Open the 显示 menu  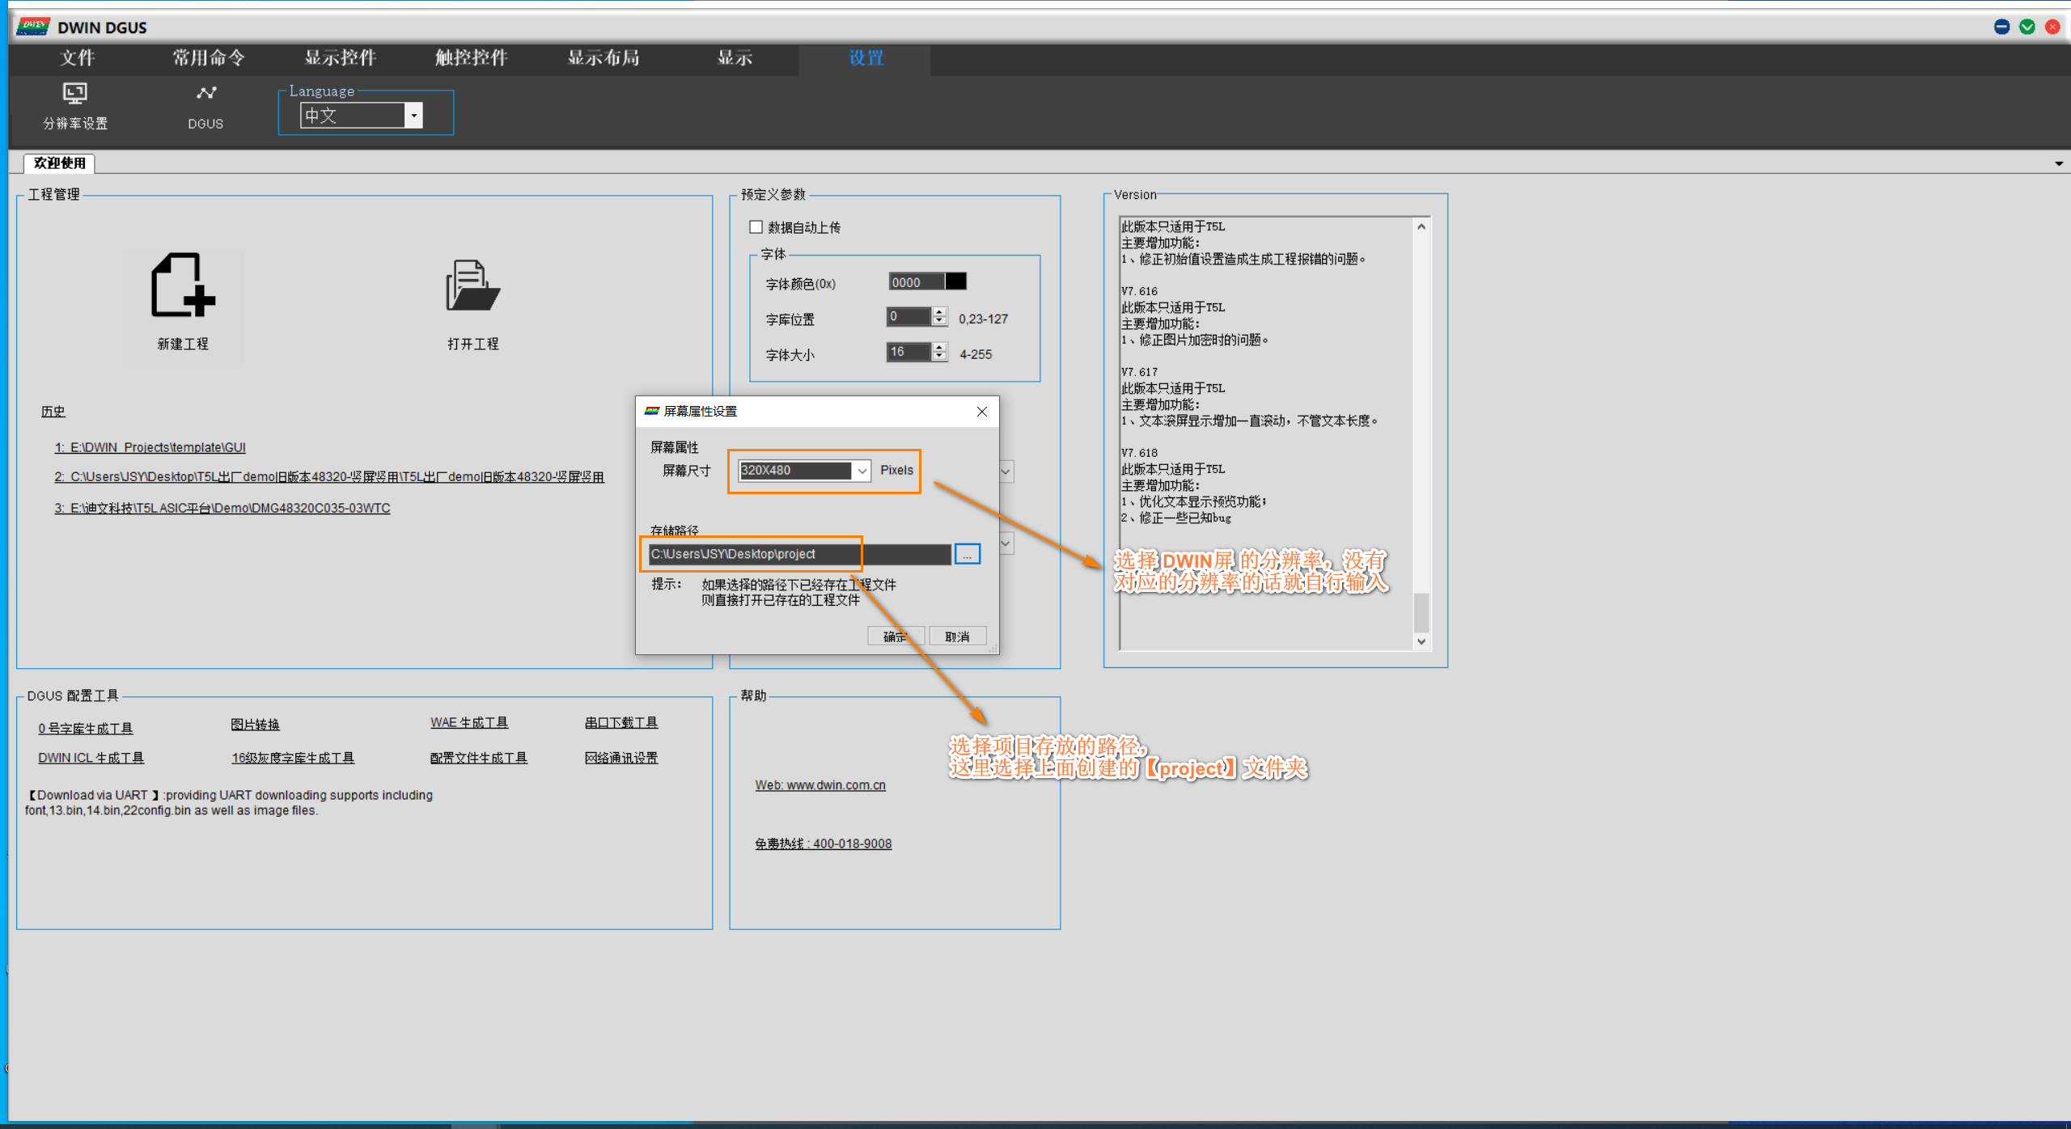coord(735,58)
